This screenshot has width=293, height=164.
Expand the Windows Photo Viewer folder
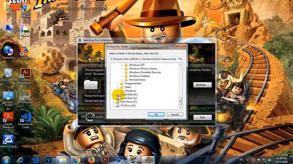(x=122, y=69)
